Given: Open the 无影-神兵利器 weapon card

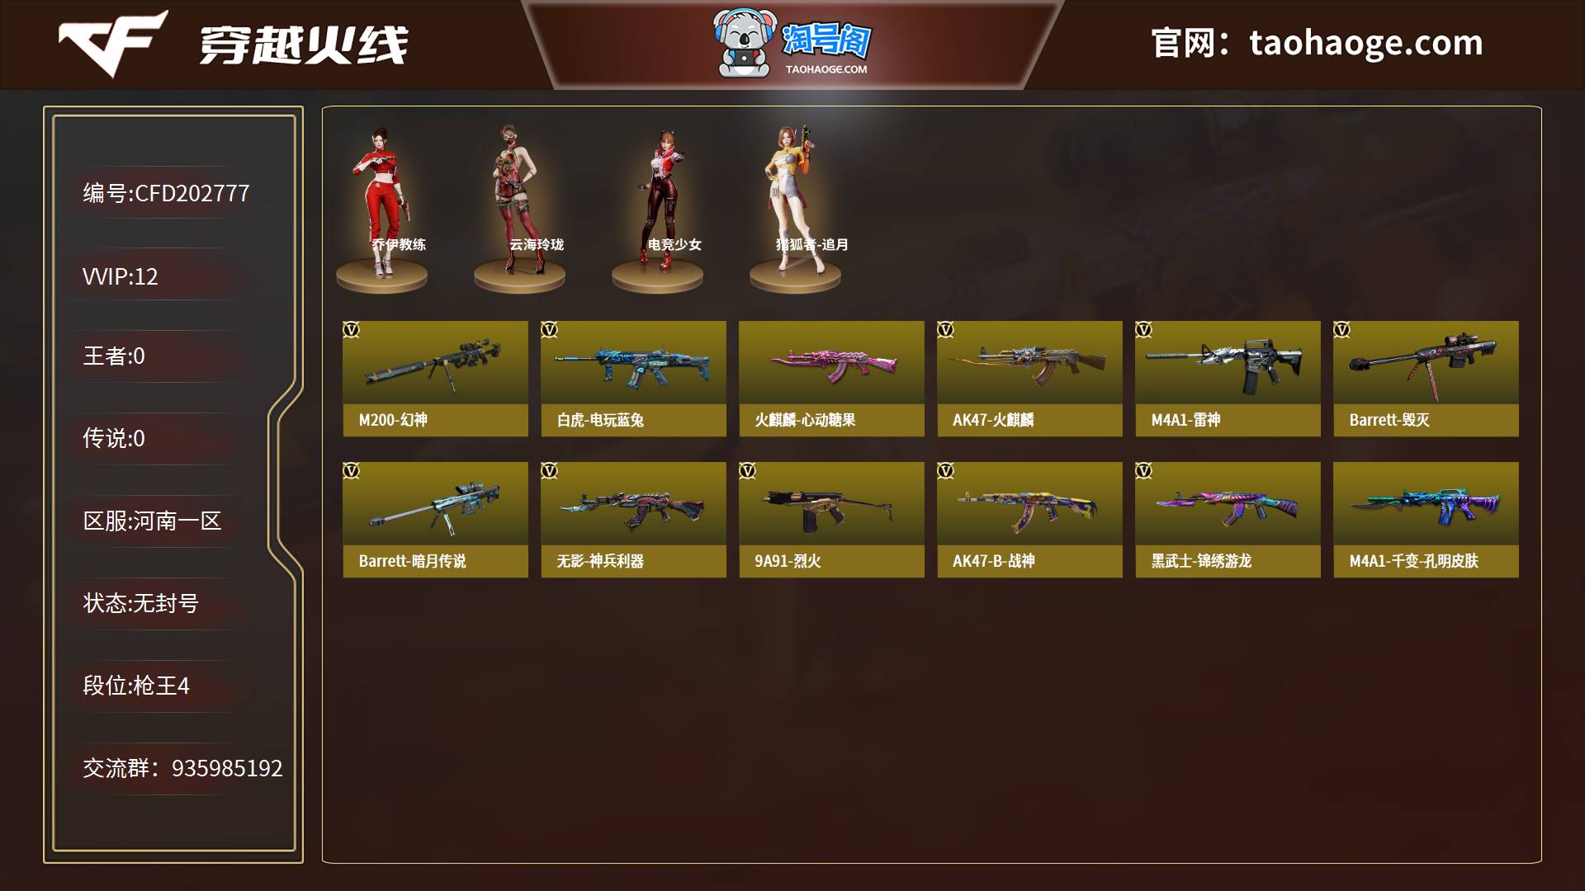Looking at the screenshot, I should pyautogui.click(x=634, y=520).
